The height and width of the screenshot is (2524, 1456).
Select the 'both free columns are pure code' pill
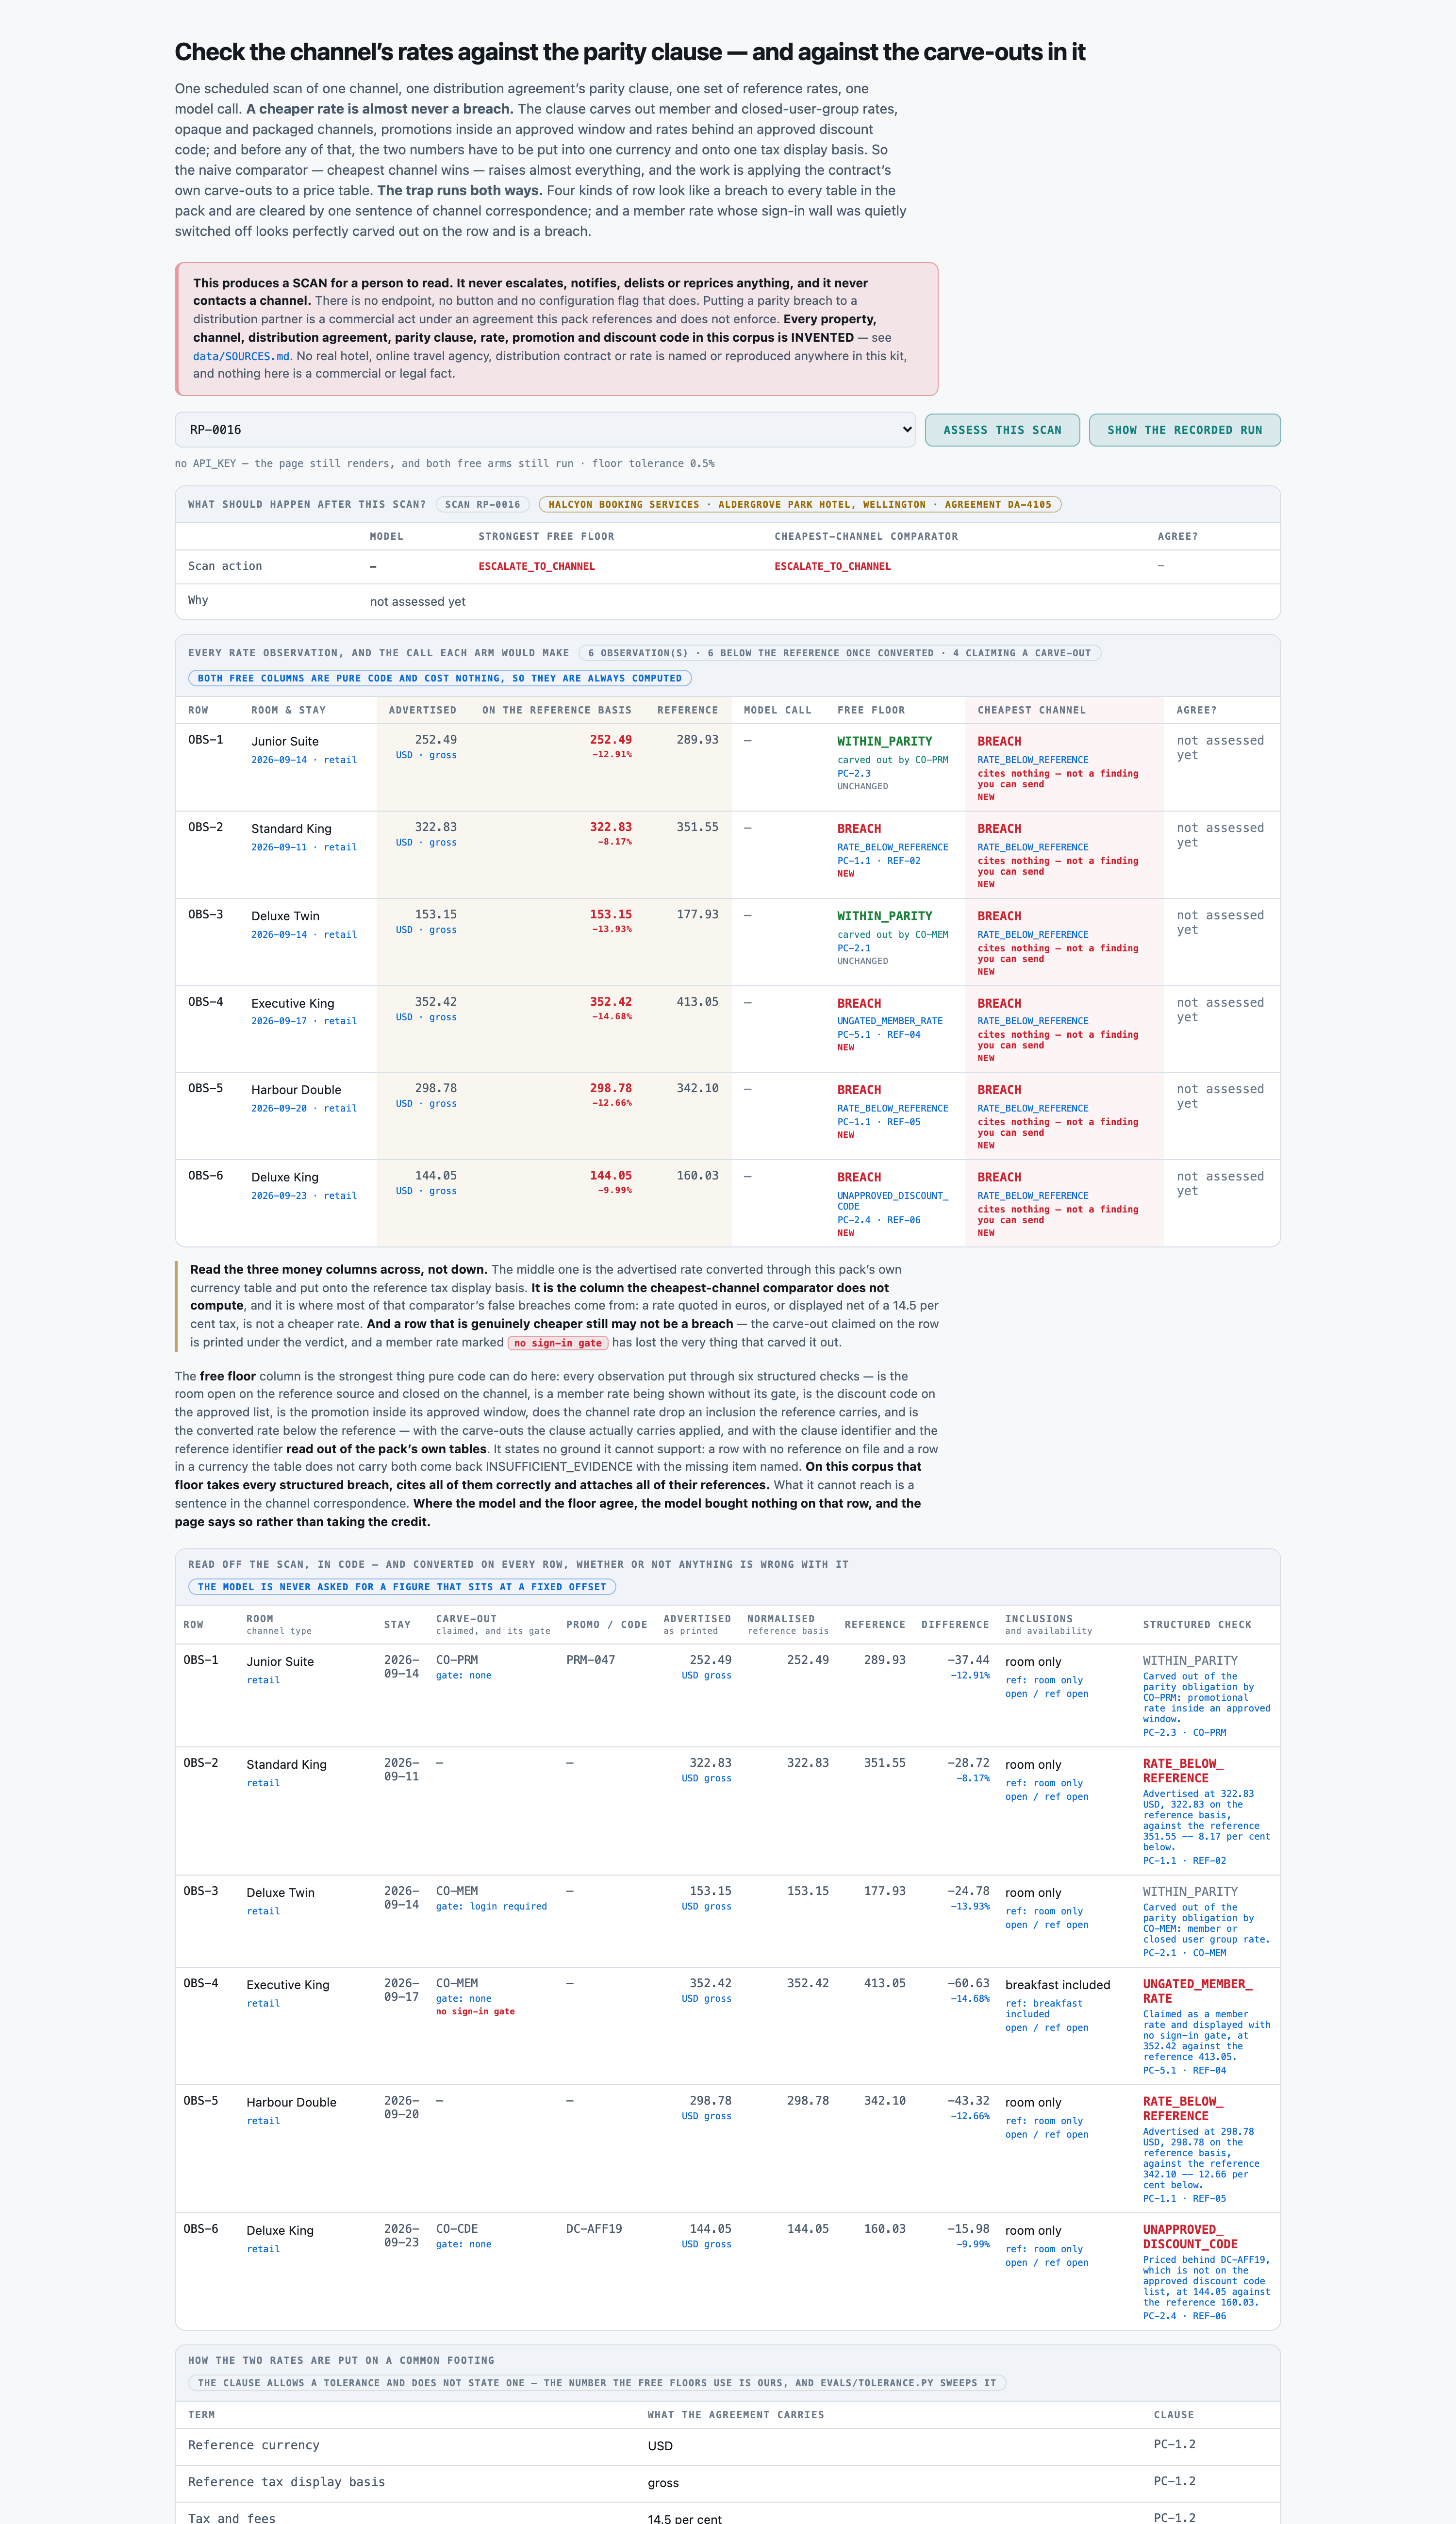(x=440, y=678)
